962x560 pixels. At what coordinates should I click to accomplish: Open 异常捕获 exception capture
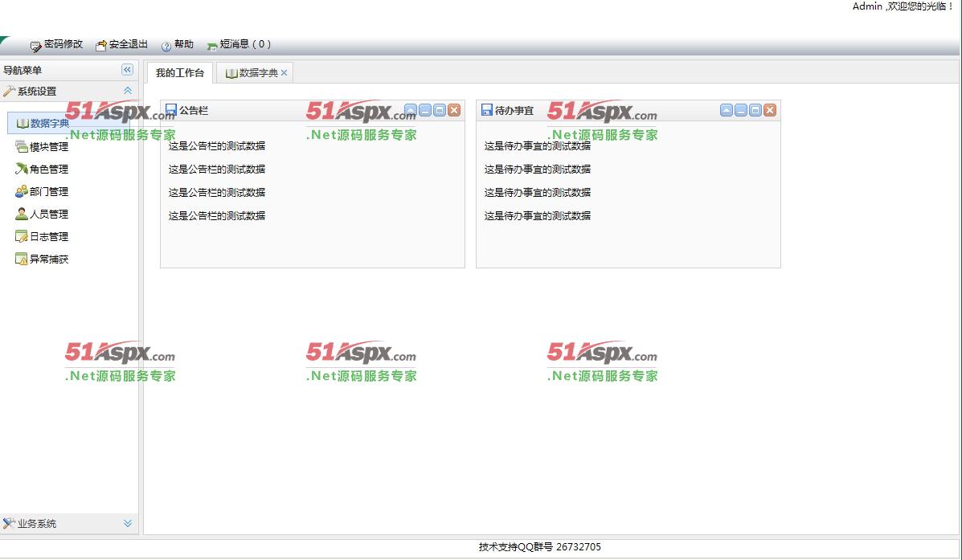(49, 260)
